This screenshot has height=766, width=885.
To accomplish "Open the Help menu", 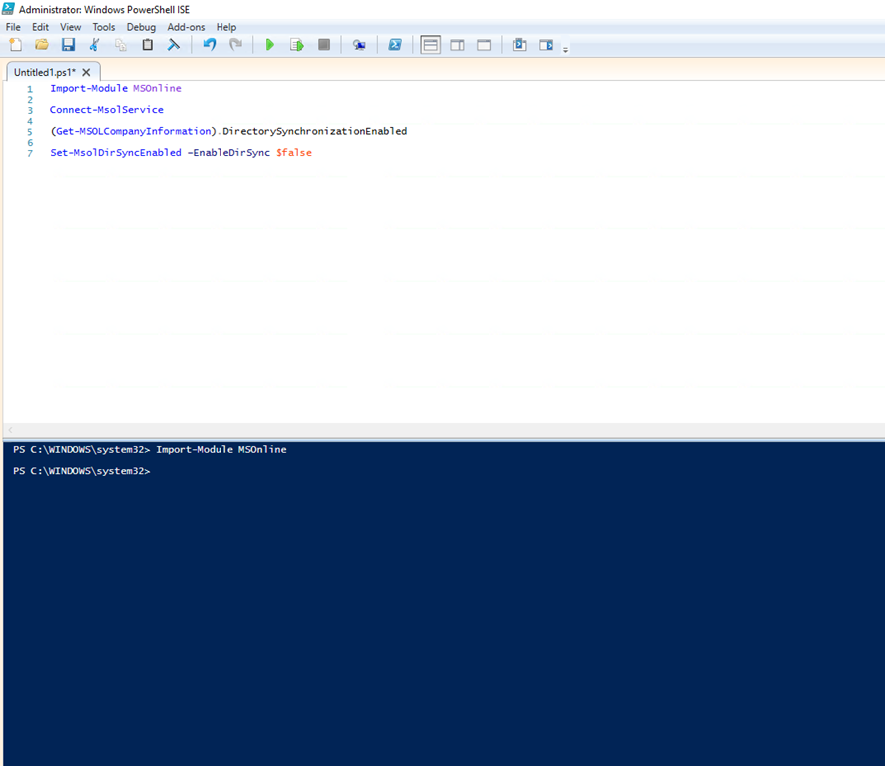I will pos(226,27).
